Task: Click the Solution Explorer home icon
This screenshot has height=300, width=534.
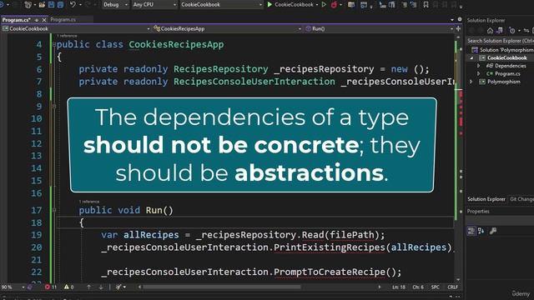Action: [490, 31]
